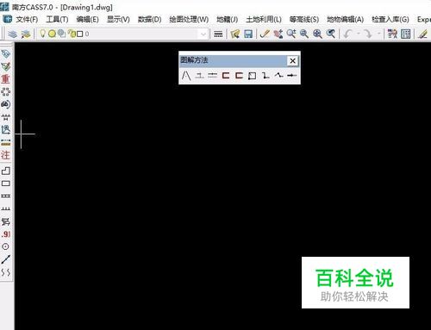Click the redo arrow button
Image resolution: width=431 pixels, height=330 pixels.
pos(368,34)
